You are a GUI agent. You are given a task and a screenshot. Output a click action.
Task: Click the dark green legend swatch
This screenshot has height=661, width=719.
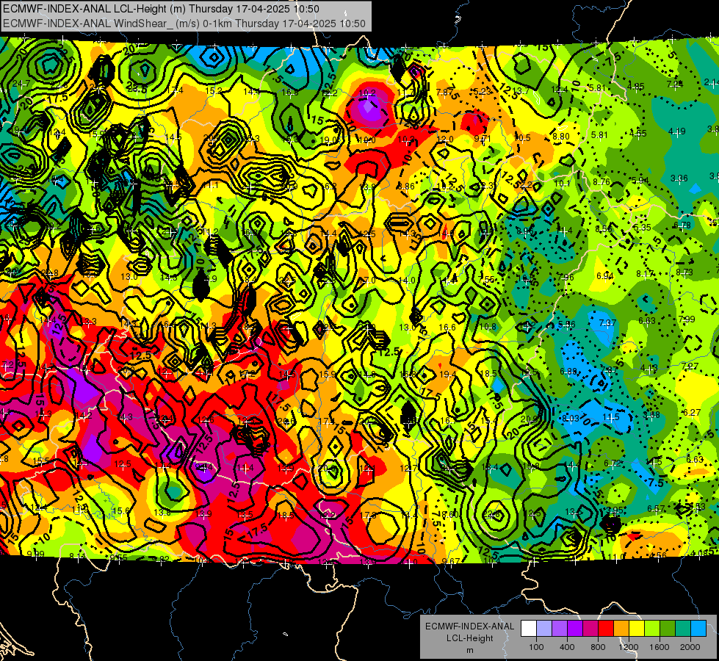[668, 629]
